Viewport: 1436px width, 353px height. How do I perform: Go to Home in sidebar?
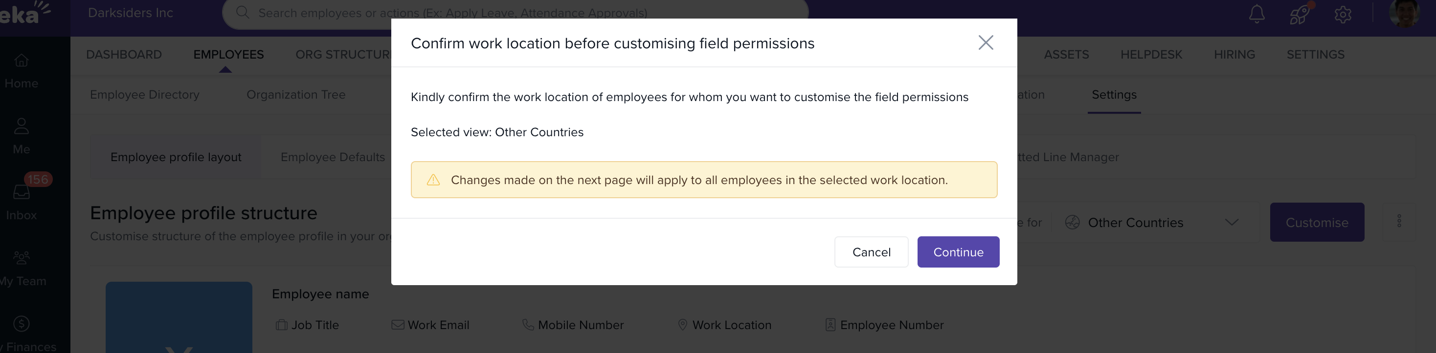pyautogui.click(x=21, y=71)
